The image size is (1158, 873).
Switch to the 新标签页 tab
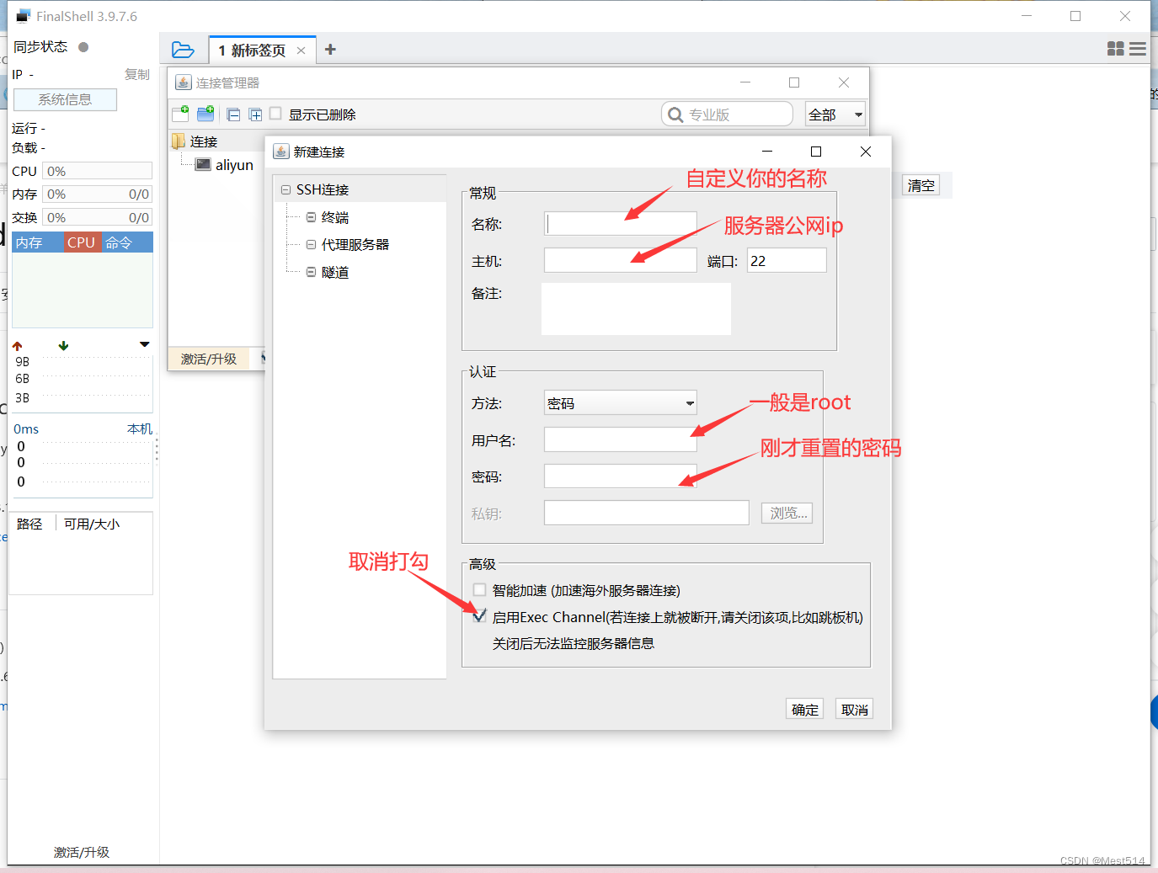253,50
